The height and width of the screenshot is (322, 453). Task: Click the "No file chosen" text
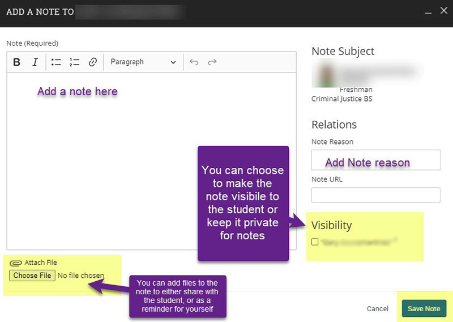[x=81, y=276]
